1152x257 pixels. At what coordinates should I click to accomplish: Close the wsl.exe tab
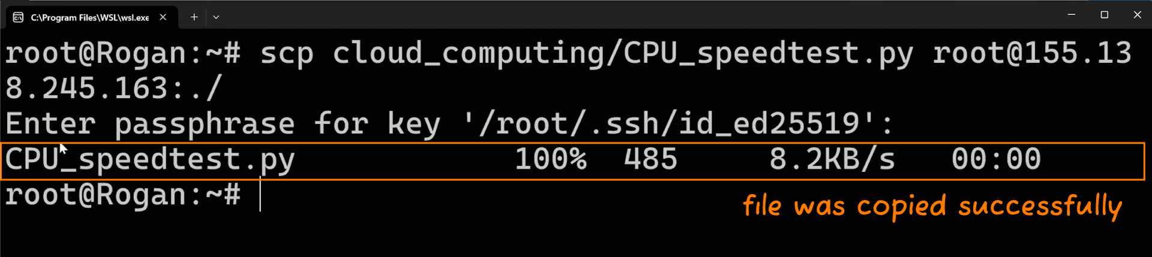coord(163,17)
